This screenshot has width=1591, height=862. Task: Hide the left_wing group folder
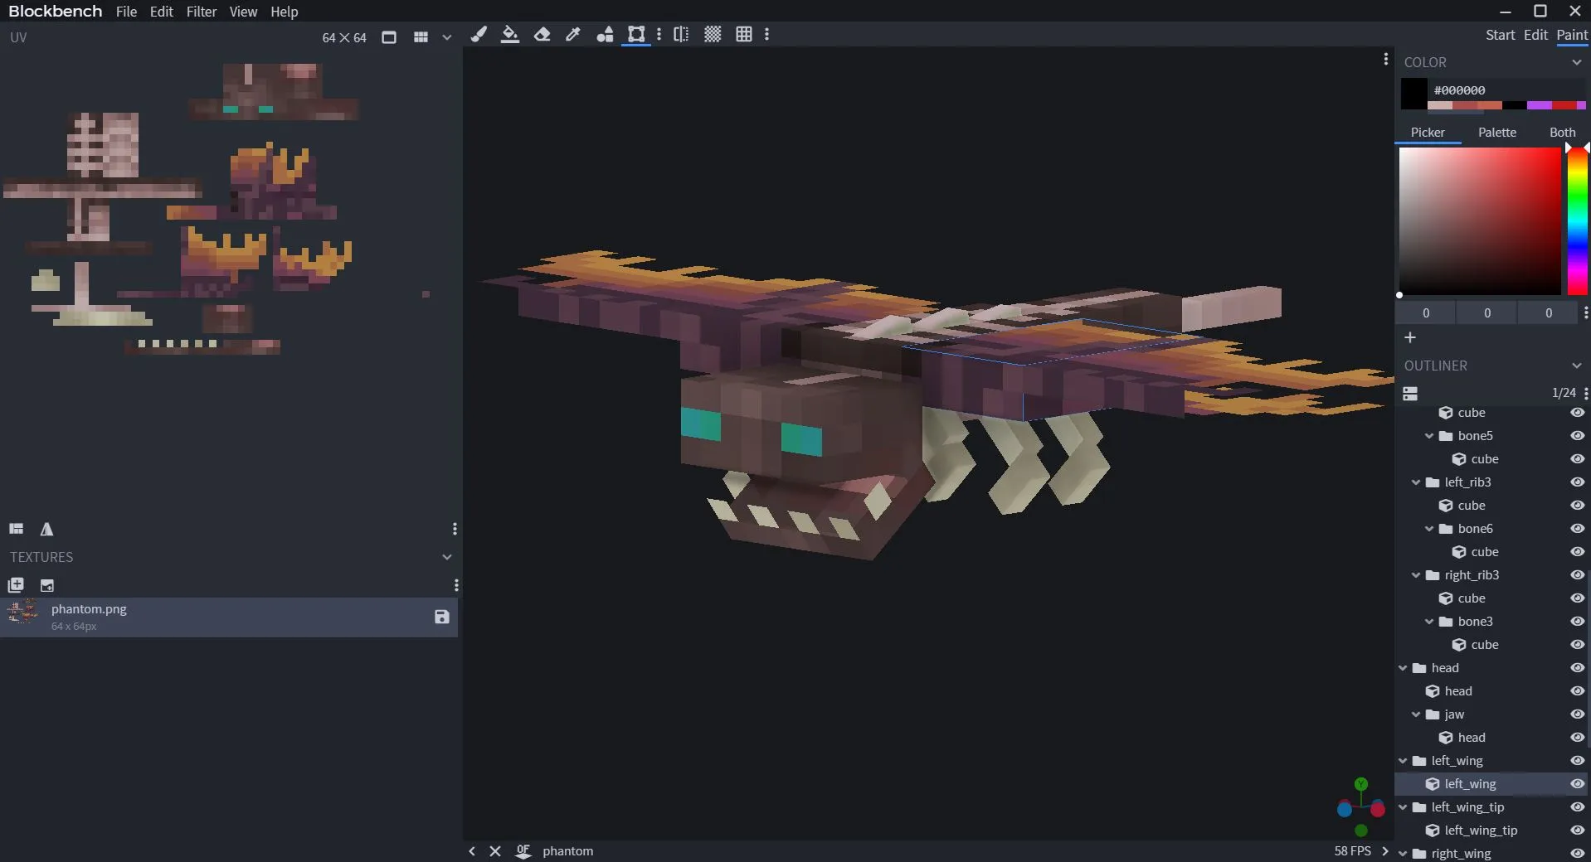[1577, 761]
